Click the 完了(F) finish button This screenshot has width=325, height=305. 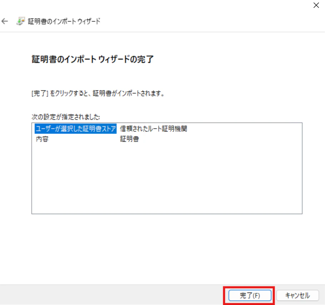pyautogui.click(x=250, y=295)
